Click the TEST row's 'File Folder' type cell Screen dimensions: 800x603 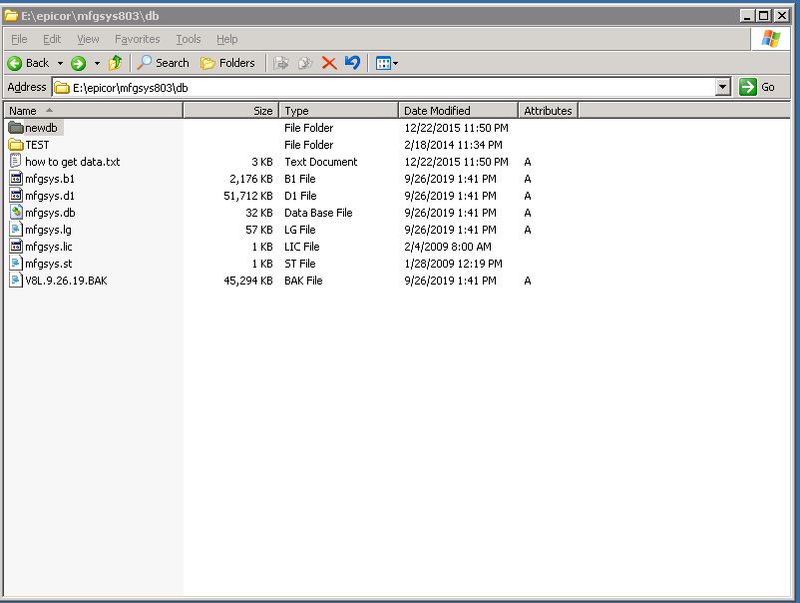click(308, 145)
